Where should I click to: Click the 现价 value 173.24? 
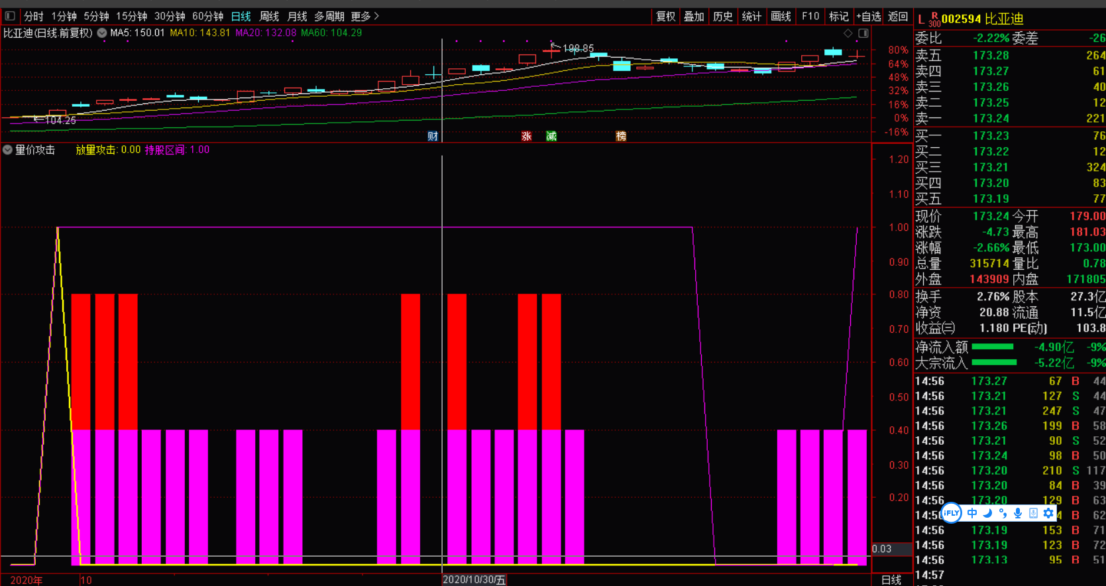(991, 216)
